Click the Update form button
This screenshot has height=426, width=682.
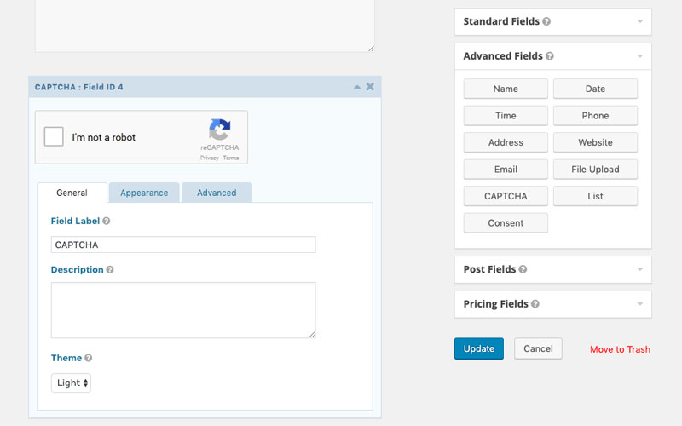pyautogui.click(x=478, y=348)
